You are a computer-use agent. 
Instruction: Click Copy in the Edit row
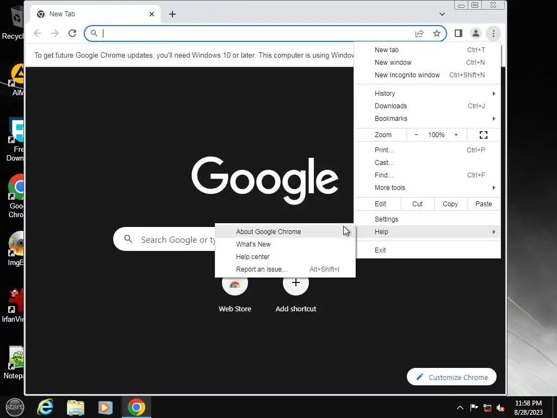(x=450, y=204)
